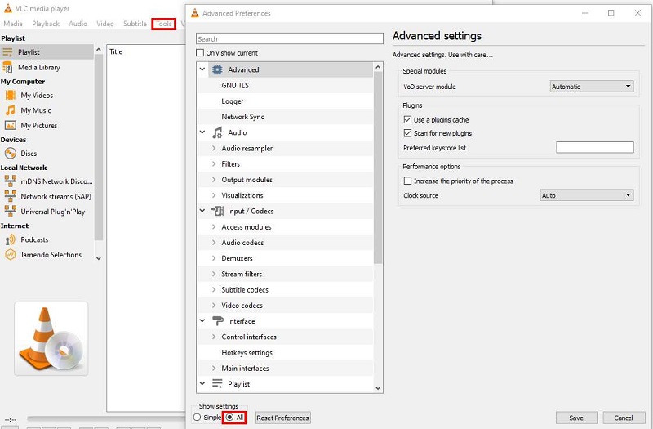Select GNU TLS tree item
Viewport: 653px width, 429px height.
pyautogui.click(x=235, y=85)
